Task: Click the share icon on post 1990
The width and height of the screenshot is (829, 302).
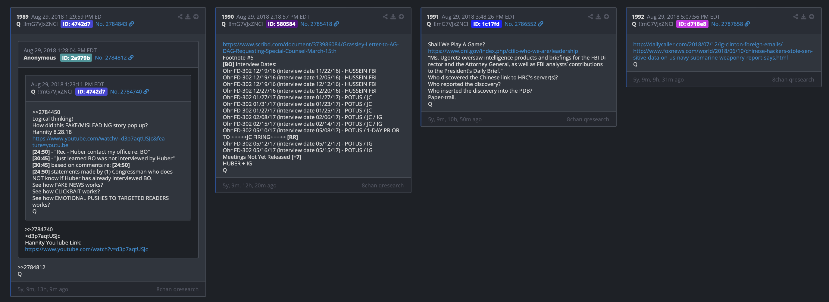Action: [385, 17]
